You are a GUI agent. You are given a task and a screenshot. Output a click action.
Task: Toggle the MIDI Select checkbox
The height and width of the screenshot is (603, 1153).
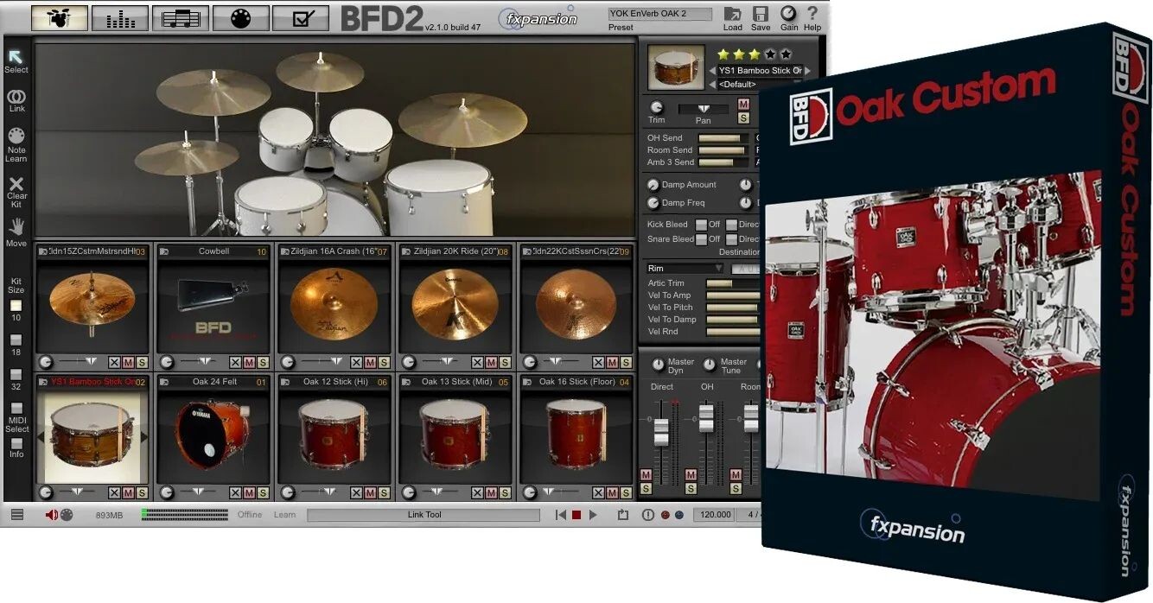(x=16, y=408)
